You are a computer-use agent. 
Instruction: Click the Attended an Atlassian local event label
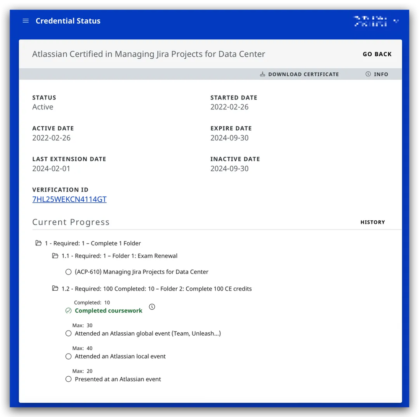tap(120, 356)
